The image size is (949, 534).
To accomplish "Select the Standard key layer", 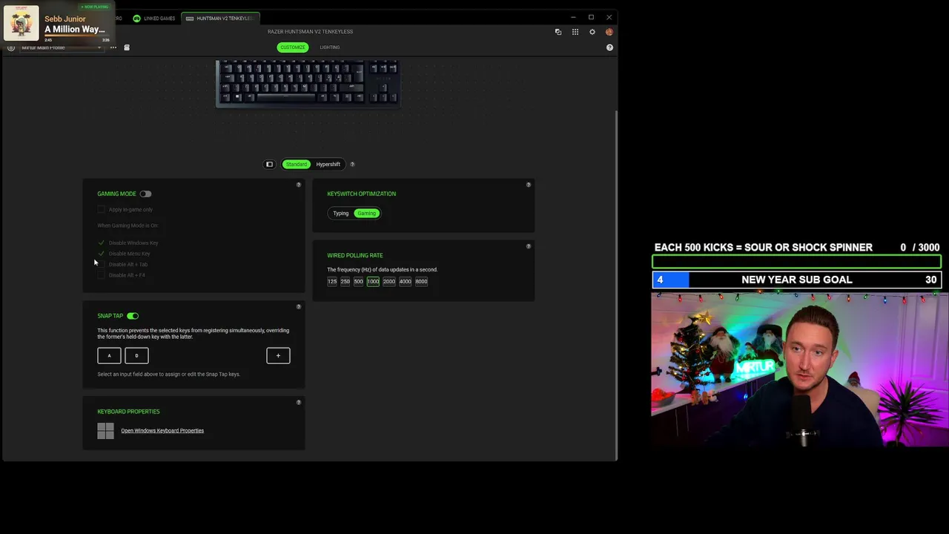I will (x=296, y=165).
